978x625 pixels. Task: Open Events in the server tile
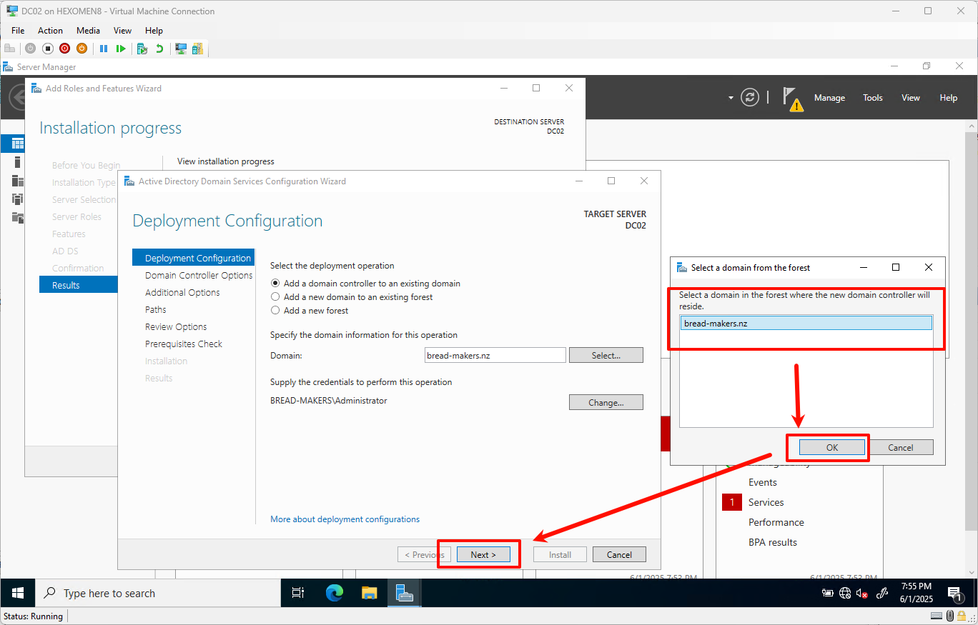tap(762, 482)
